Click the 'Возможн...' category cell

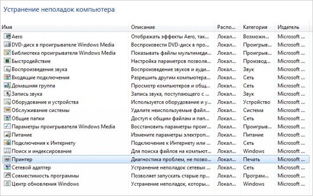pos(256,36)
